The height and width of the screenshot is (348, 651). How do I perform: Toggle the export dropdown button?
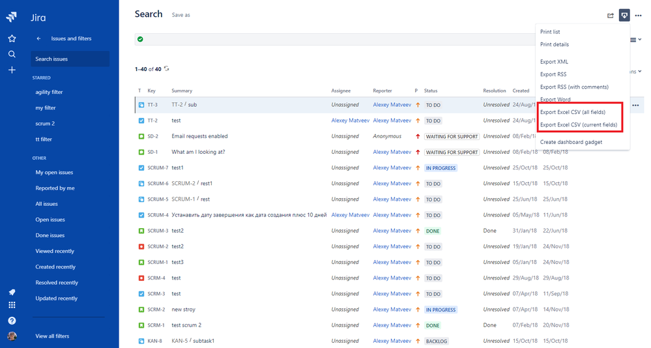click(624, 15)
